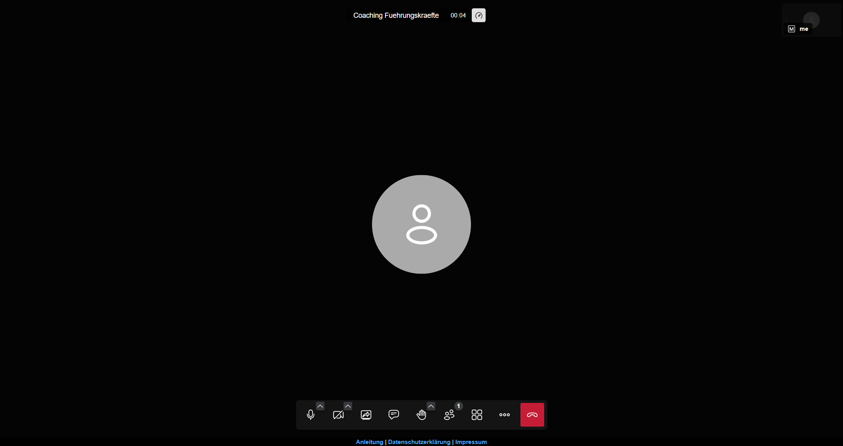This screenshot has width=843, height=446.
Task: Click the Coaching Fuehrungskraefte meeting title
Action: point(396,15)
